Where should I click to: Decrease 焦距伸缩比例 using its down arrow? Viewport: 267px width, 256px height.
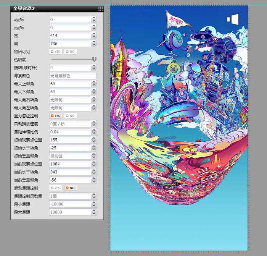[94, 134]
